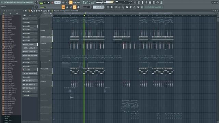Click the play button in transport
The image size is (219, 123).
click(x=45, y=2)
